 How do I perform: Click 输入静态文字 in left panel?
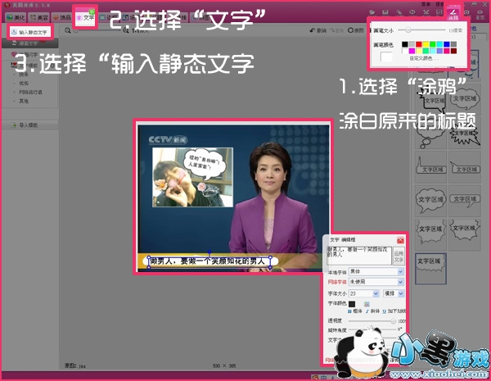pyautogui.click(x=32, y=32)
